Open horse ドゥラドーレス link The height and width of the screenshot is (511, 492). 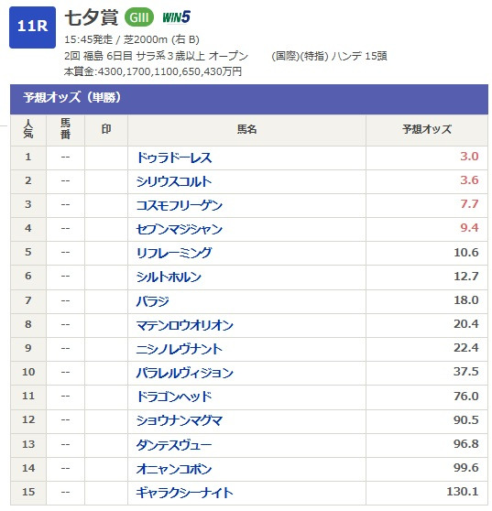(174, 158)
